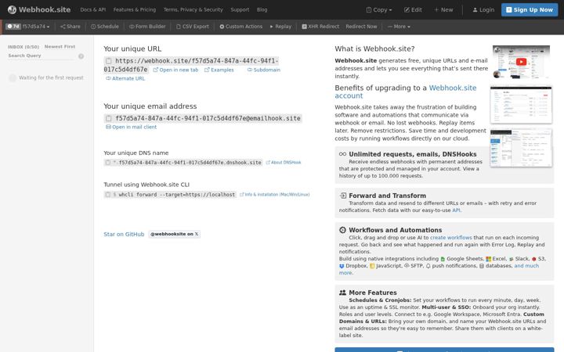
Task: Open the Blog link
Action: (x=262, y=9)
